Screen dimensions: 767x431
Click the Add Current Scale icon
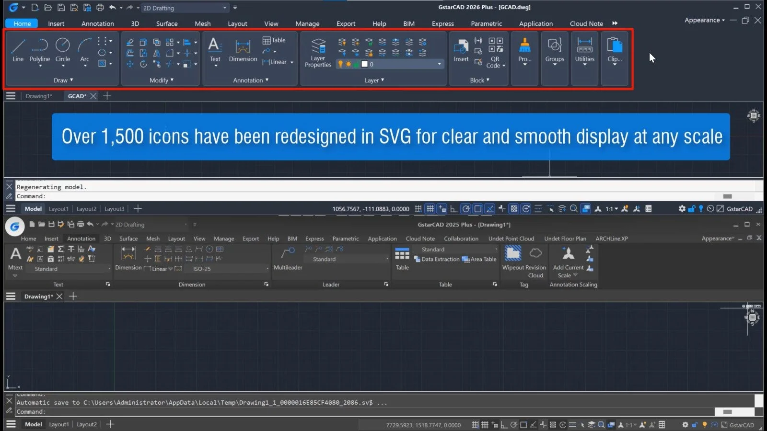click(568, 252)
